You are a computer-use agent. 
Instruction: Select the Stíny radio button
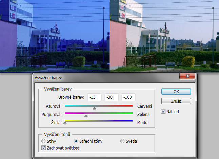(43, 141)
